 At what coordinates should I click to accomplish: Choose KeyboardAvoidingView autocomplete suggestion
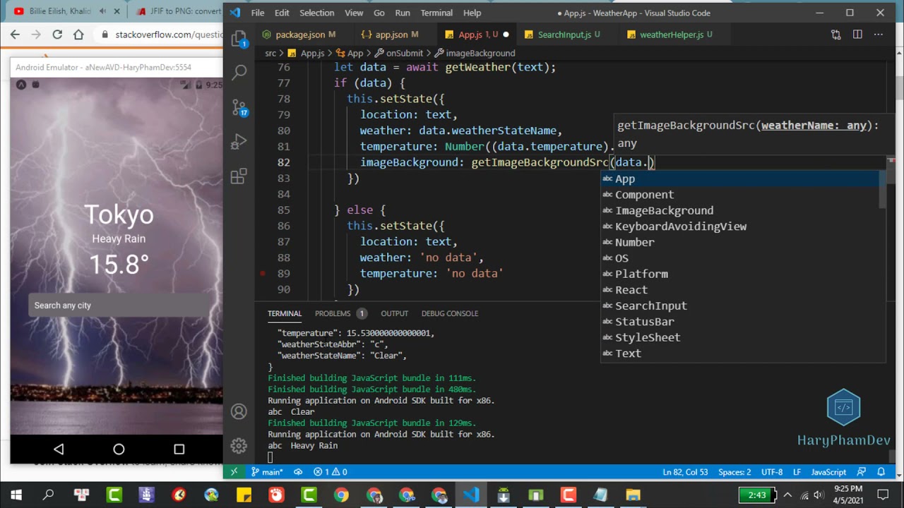(x=740, y=226)
